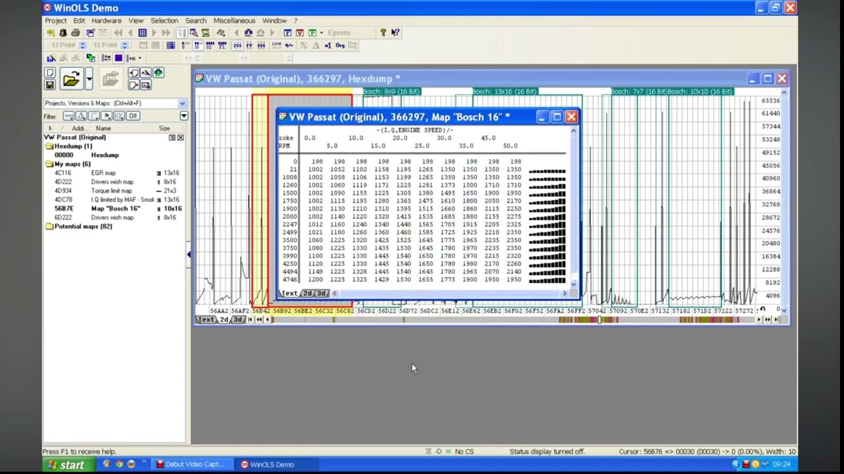This screenshot has height=474, width=844.
Task: Adjust the first 12 Point font size stepper
Action: pyautogui.click(x=82, y=45)
